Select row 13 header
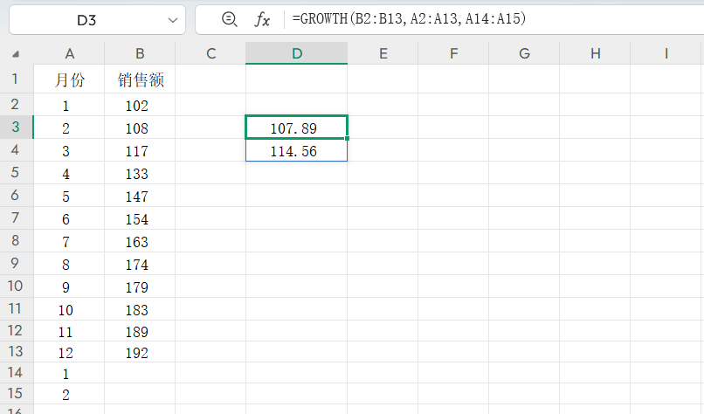The height and width of the screenshot is (414, 704). [x=16, y=353]
